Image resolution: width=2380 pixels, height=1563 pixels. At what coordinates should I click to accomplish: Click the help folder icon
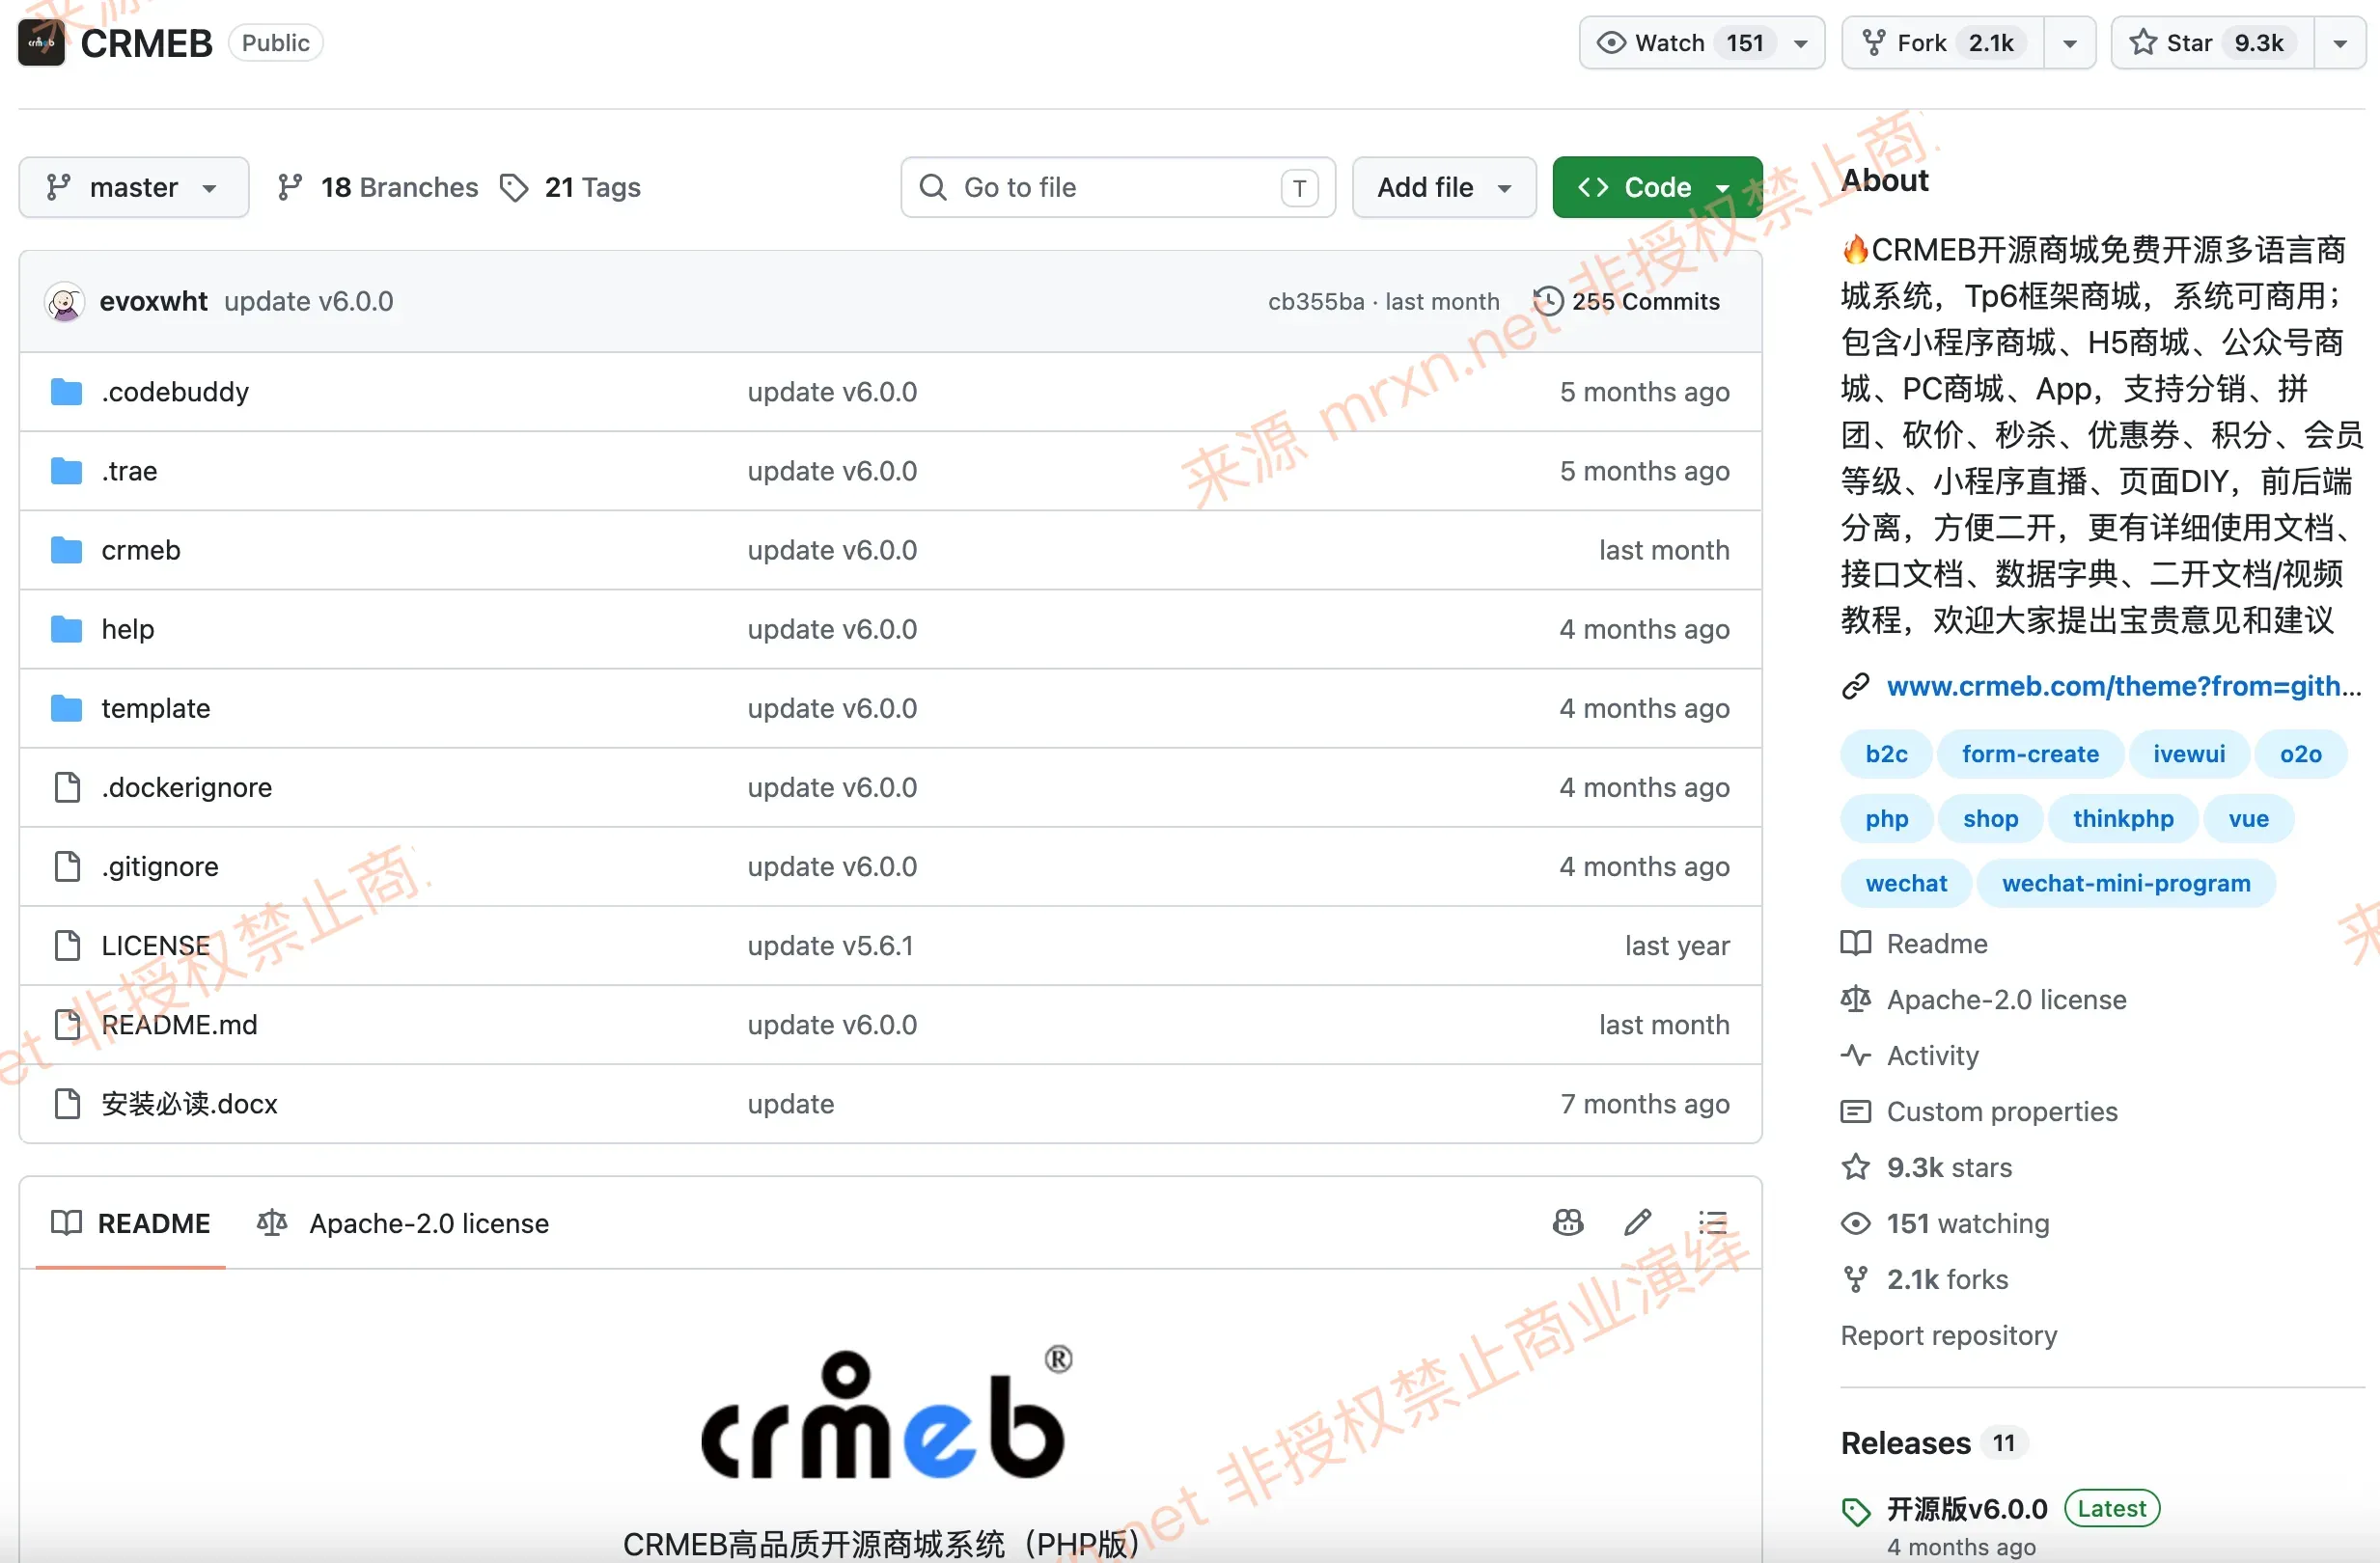click(x=66, y=629)
